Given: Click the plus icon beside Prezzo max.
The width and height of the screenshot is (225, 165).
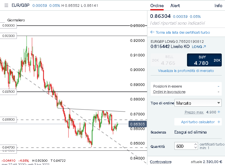Looking at the screenshot, I should tap(219, 112).
